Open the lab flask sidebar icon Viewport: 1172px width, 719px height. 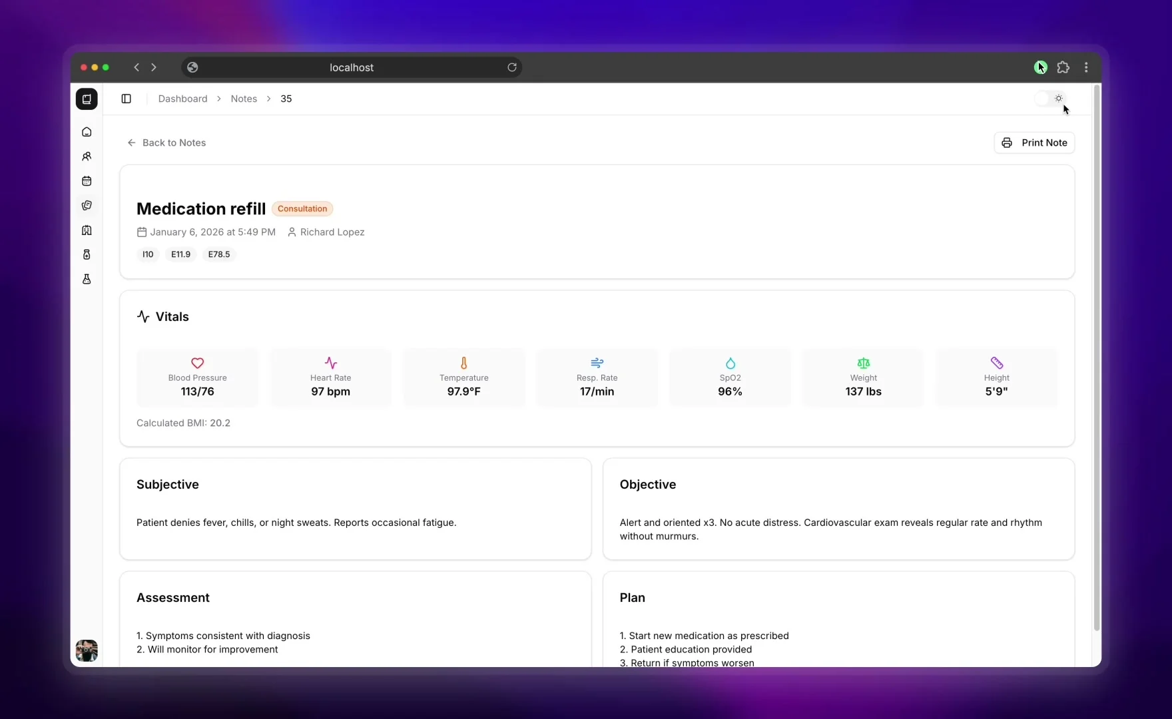click(87, 279)
